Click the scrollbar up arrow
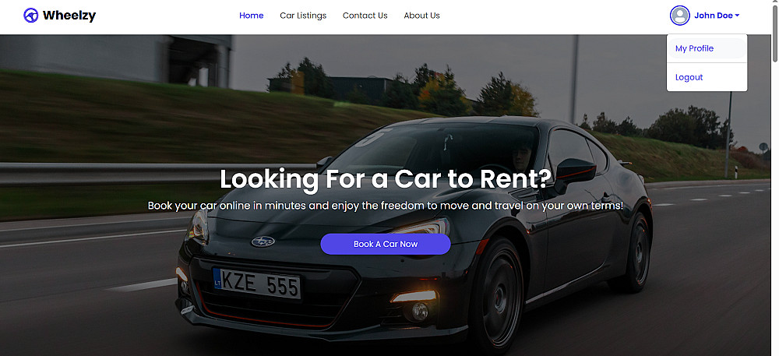The height and width of the screenshot is (356, 779). click(775, 4)
